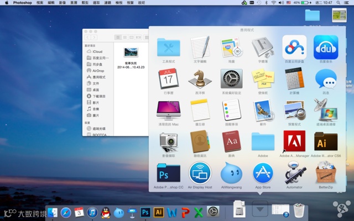The image size is (354, 221).
Task: Open the 濾鏡 menu
Action: (x=107, y=3)
